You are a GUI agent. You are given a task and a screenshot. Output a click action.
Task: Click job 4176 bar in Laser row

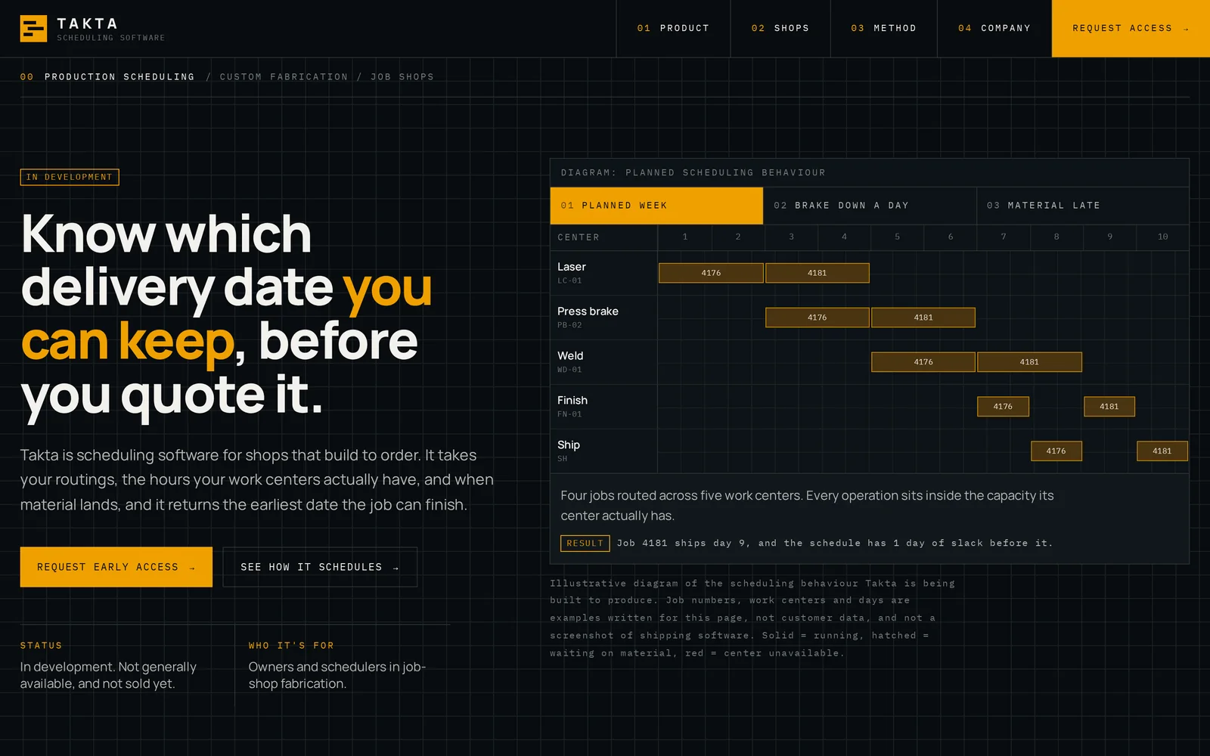(711, 273)
